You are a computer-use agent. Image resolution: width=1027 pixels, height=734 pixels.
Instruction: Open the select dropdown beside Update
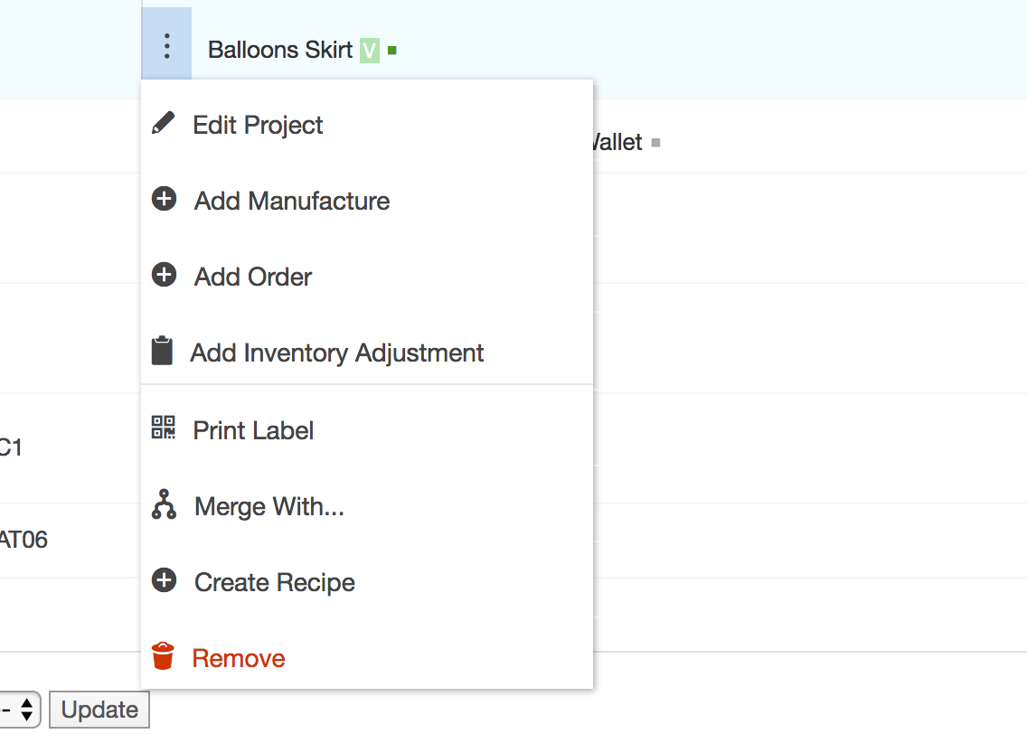(x=18, y=710)
